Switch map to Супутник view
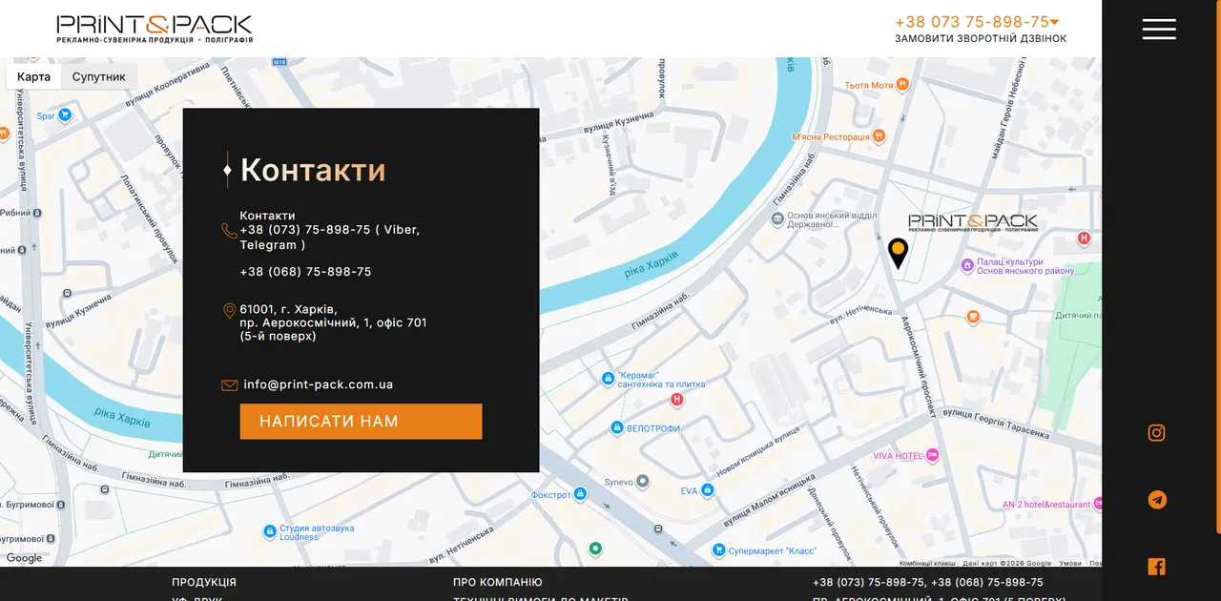The image size is (1221, 601). (x=99, y=76)
